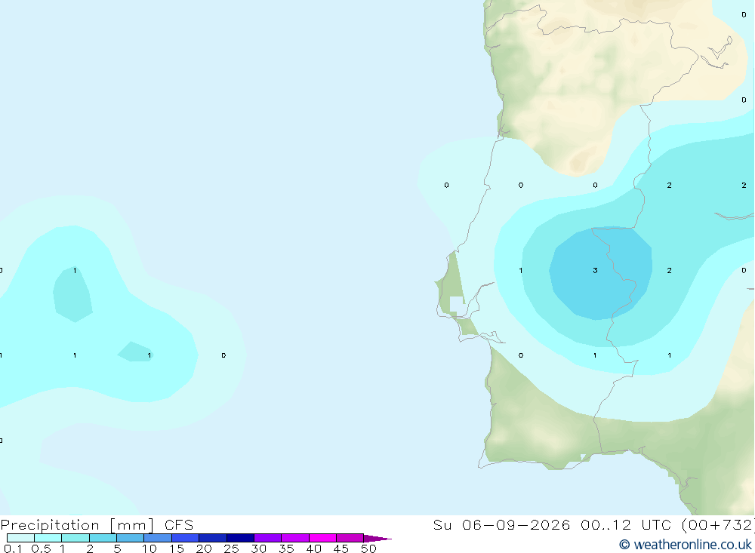Click the legend label '10'

click(149, 548)
